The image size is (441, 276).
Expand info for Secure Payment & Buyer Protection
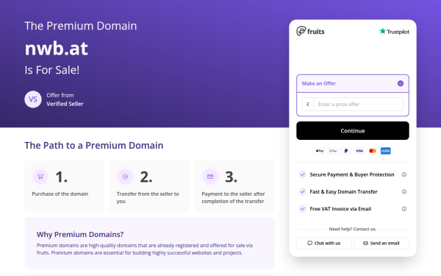[x=404, y=174]
